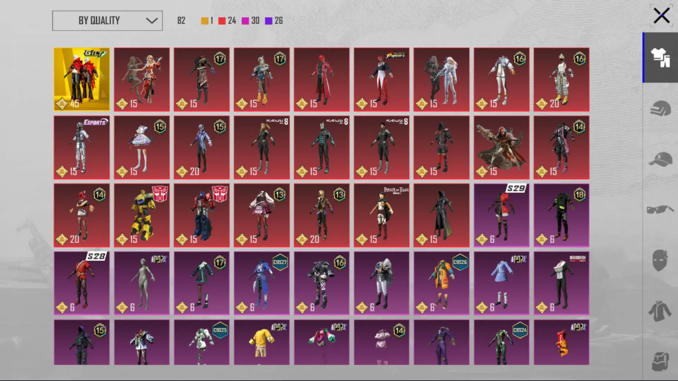678x381 pixels.
Task: Open the glasses category icon
Action: click(660, 210)
